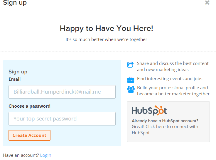Open the Login link
Image resolution: width=216 pixels, height=160 pixels.
[45, 155]
